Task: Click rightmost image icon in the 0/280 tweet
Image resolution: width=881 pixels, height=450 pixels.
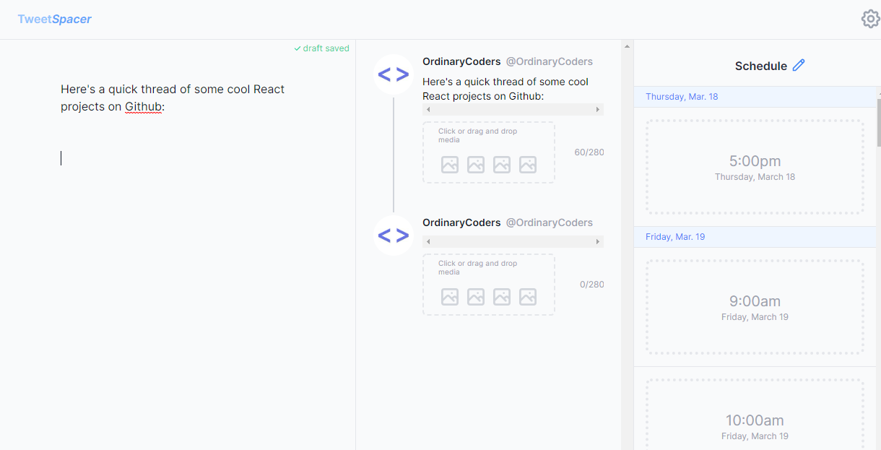Action: [528, 297]
